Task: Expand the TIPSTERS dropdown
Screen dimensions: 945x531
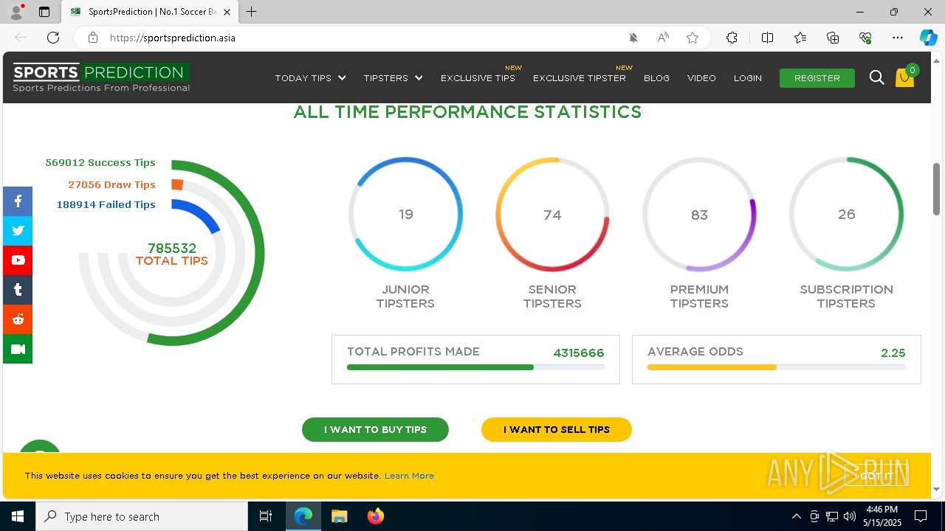Action: [393, 78]
